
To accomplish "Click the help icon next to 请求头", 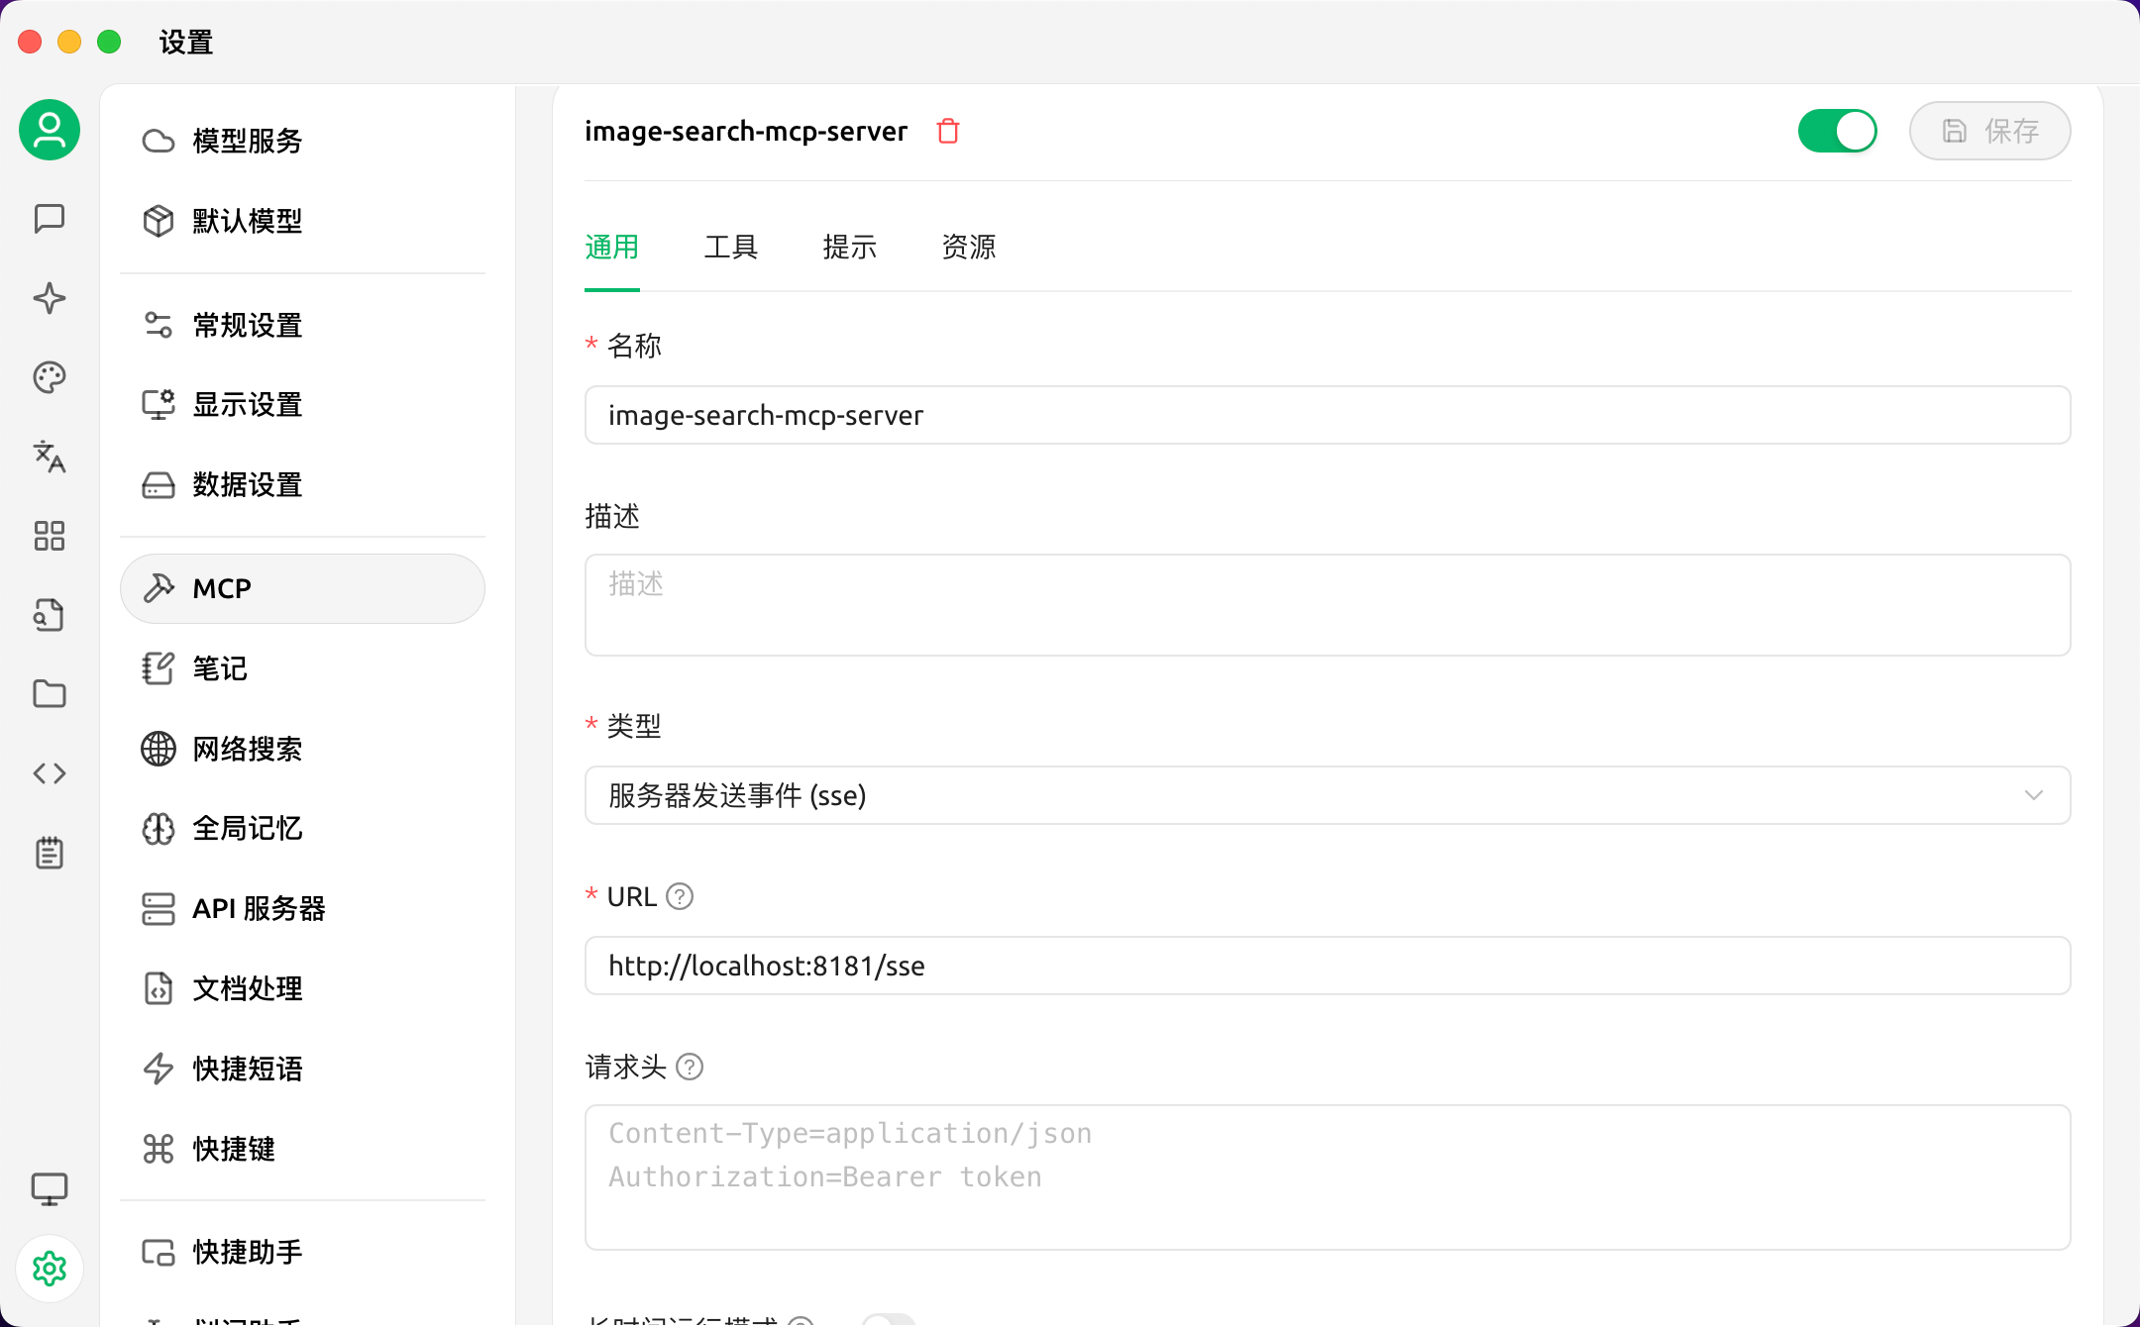I will (690, 1067).
